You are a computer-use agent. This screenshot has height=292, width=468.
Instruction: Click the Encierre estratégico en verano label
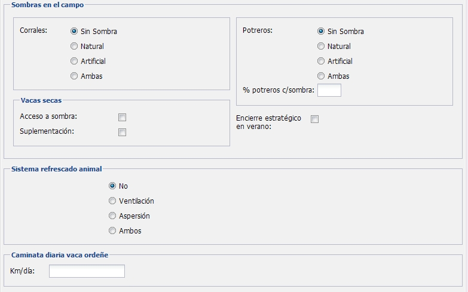268,122
